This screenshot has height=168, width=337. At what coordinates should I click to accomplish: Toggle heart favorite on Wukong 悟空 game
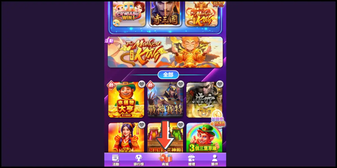220,84
